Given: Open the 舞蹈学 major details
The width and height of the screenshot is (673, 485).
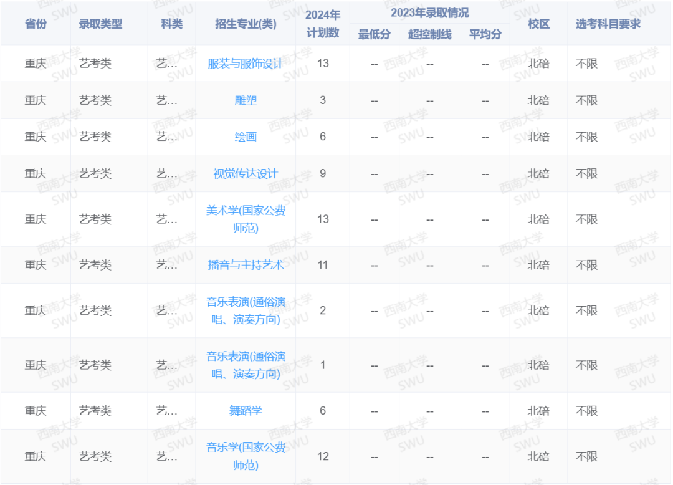Looking at the screenshot, I should 246,410.
